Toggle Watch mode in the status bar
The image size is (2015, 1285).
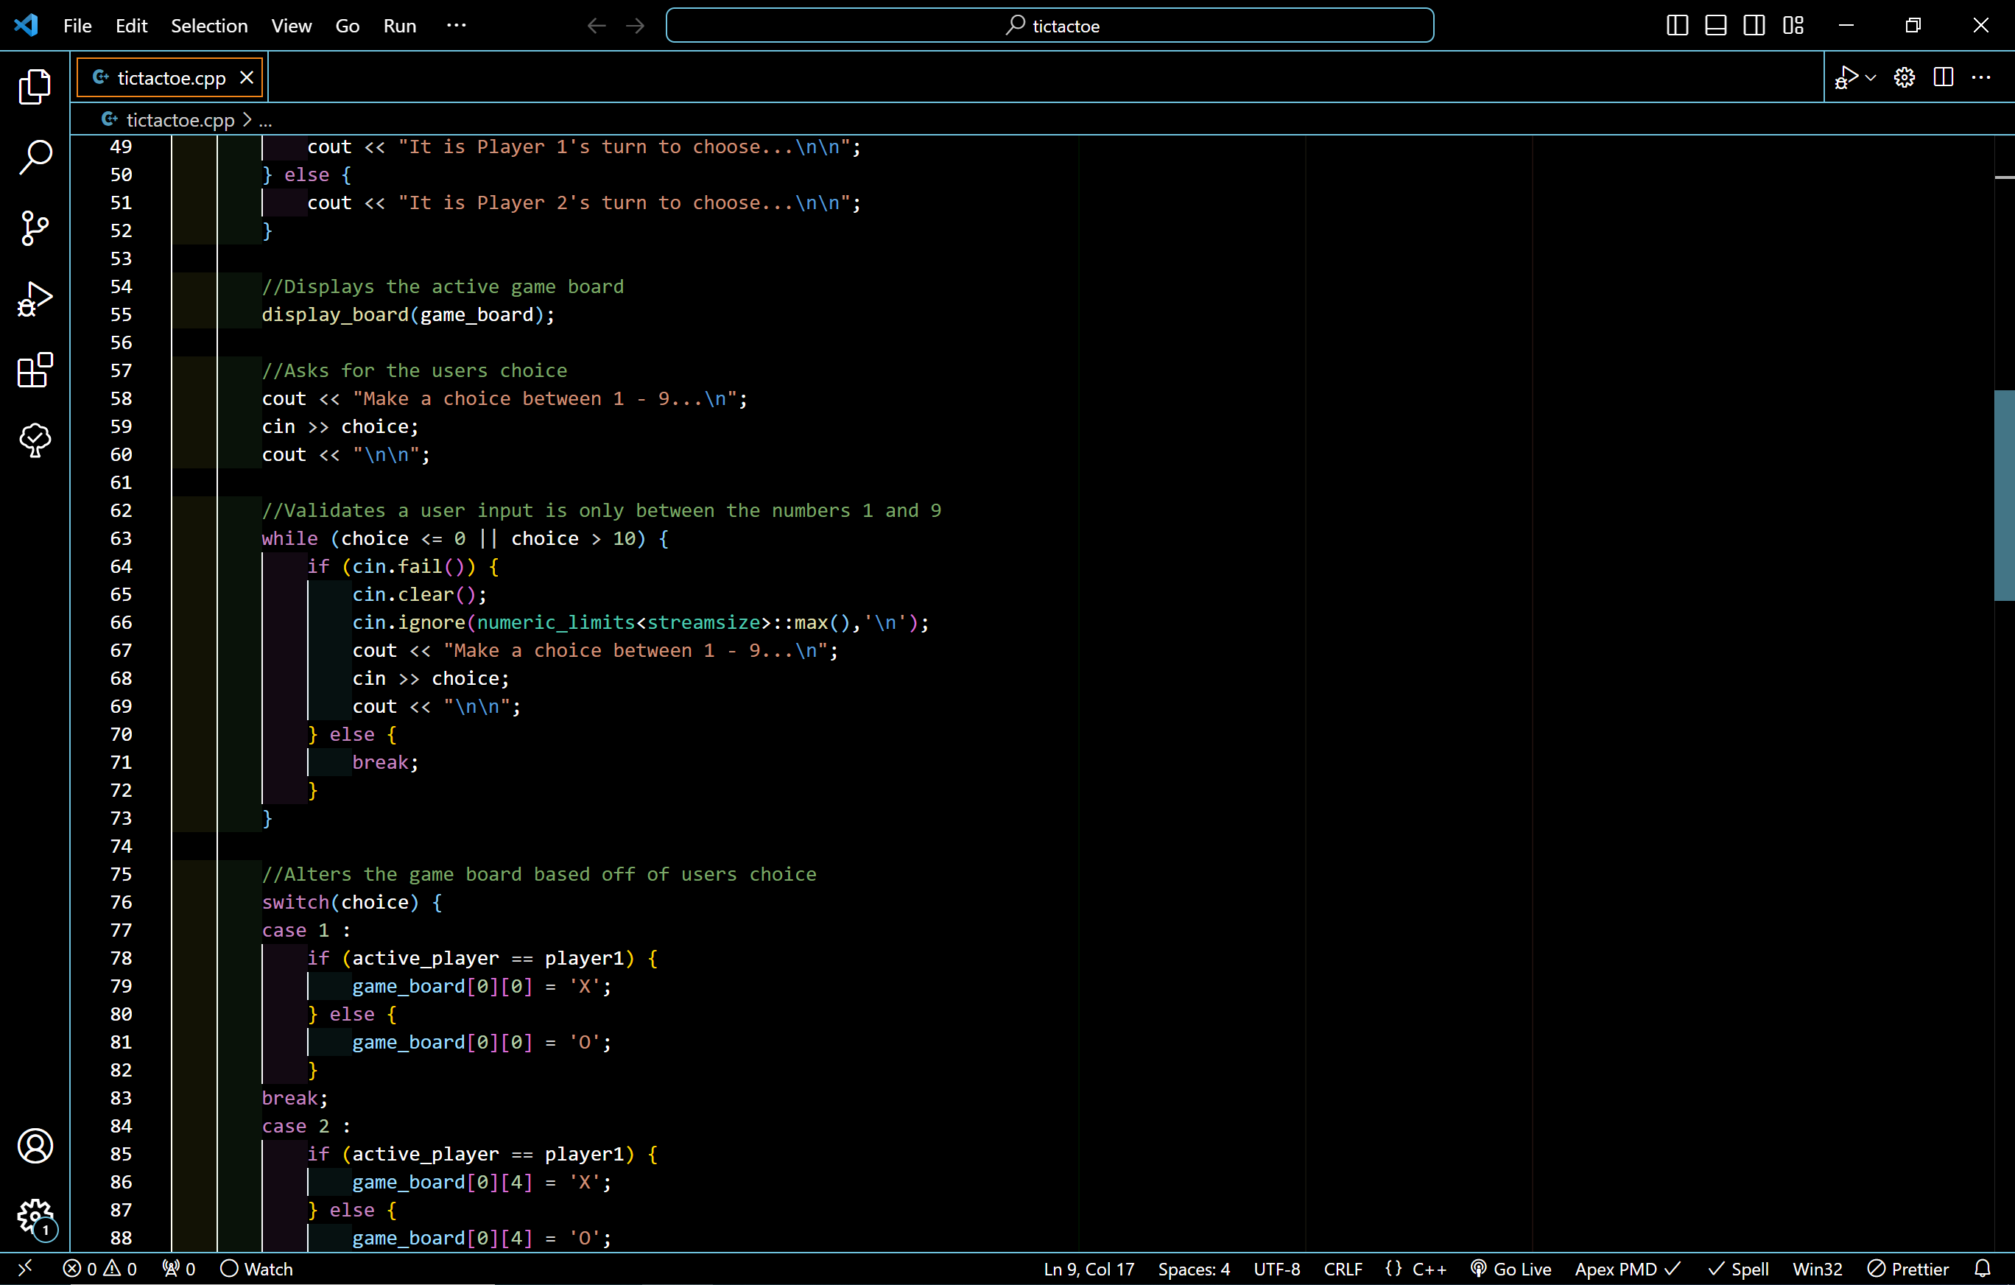[x=256, y=1267]
